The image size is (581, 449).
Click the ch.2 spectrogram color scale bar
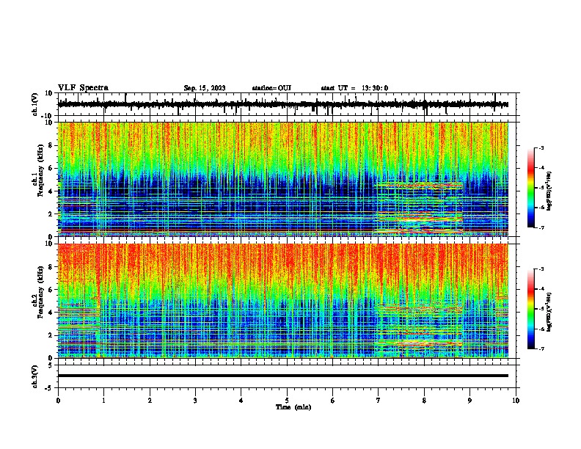click(531, 309)
